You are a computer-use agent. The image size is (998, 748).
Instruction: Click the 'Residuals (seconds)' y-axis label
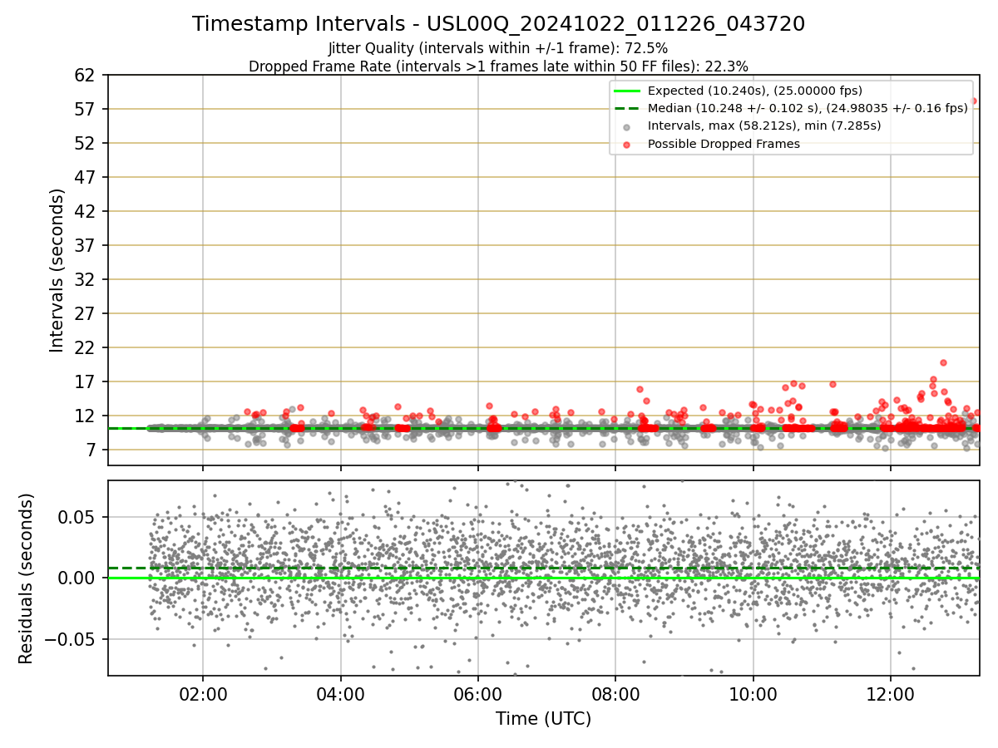point(26,578)
